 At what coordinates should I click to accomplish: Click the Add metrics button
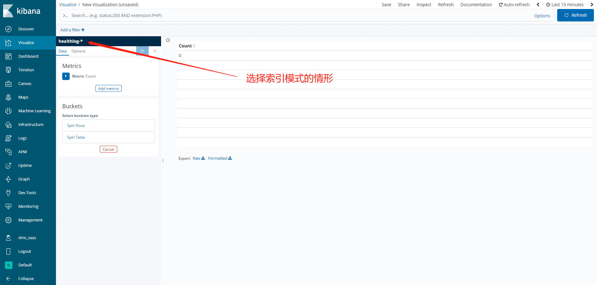tap(109, 88)
